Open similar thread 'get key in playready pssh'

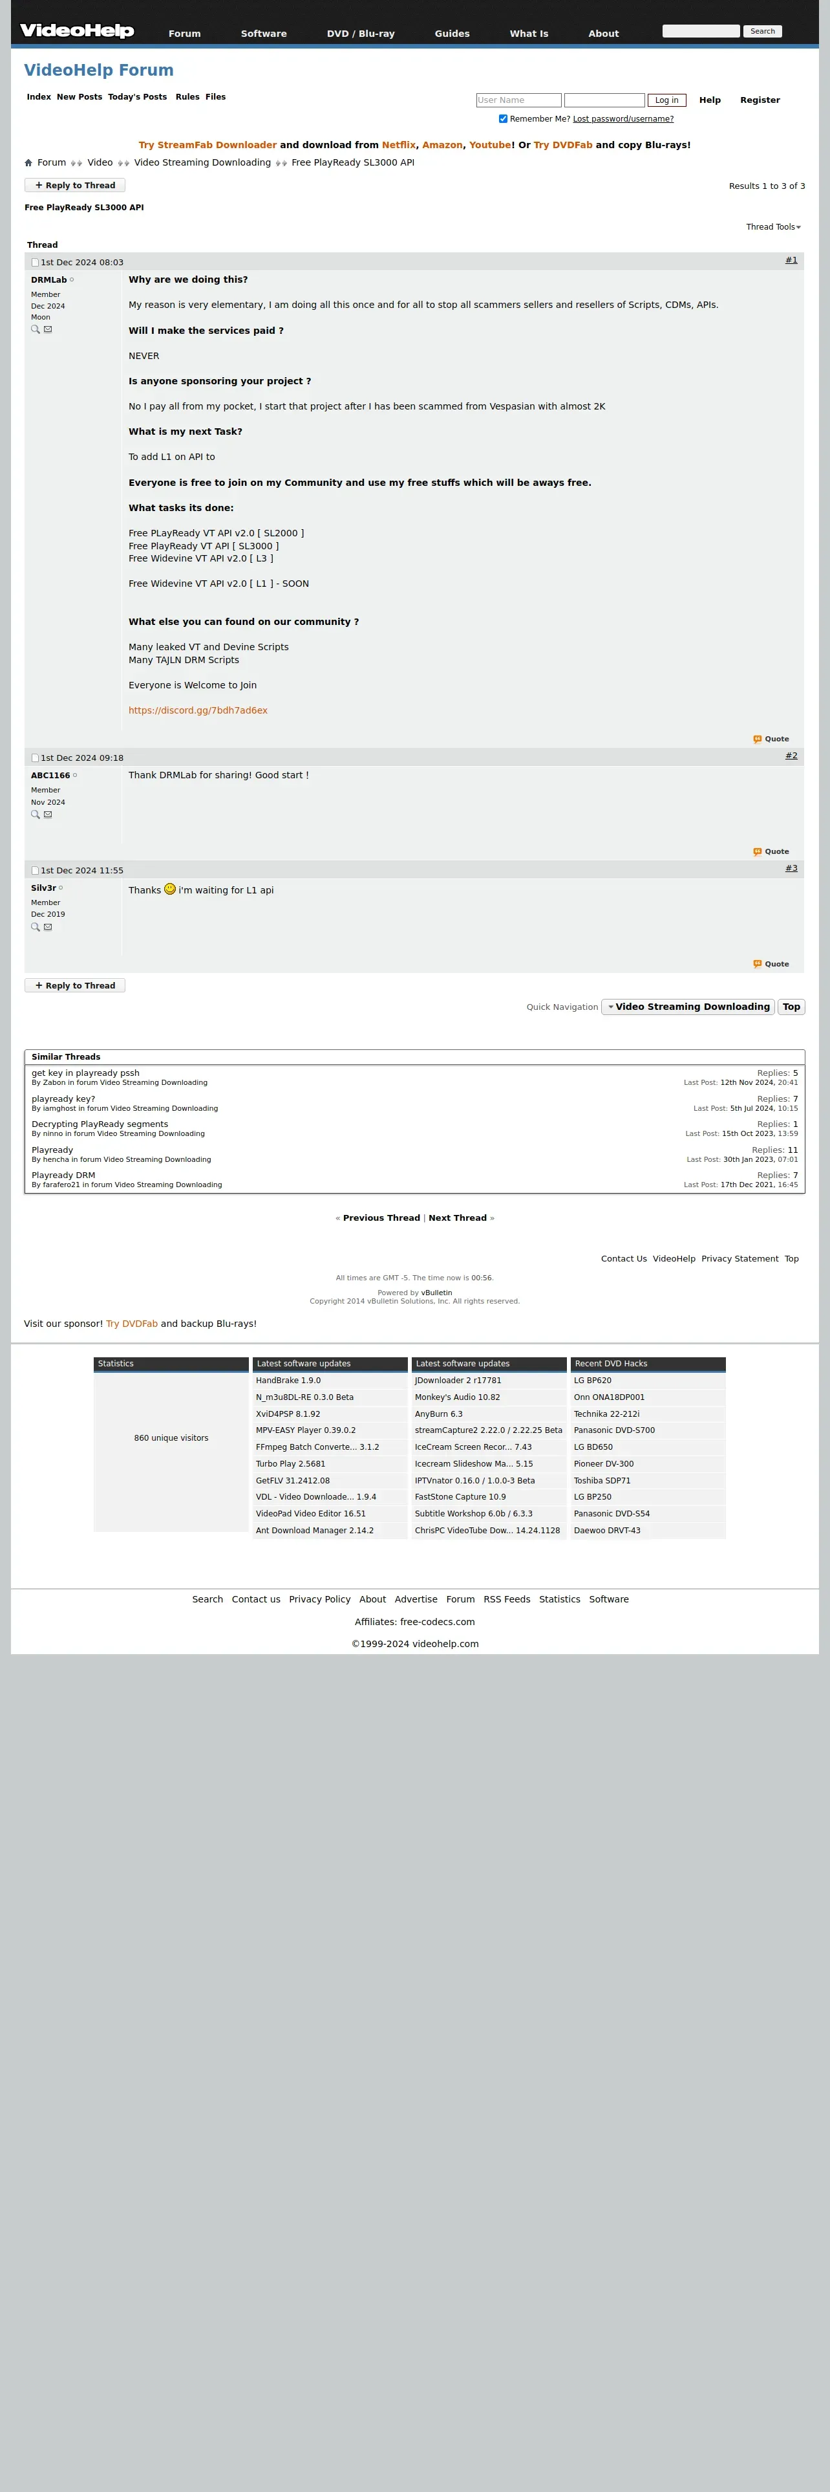pos(85,1074)
